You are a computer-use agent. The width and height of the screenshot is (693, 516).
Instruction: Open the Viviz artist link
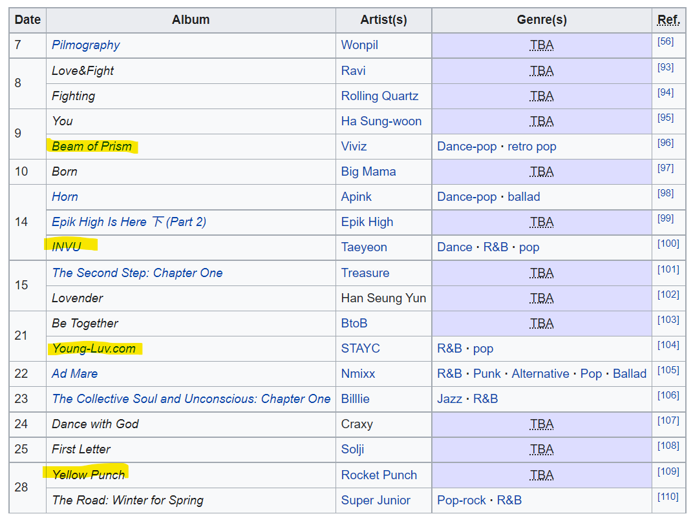click(x=354, y=146)
